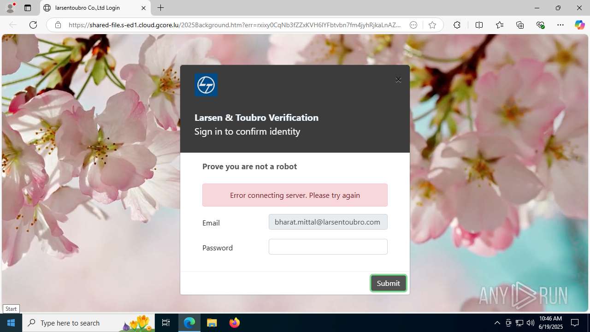
Task: Open Task View on the taskbar
Action: tap(166, 323)
